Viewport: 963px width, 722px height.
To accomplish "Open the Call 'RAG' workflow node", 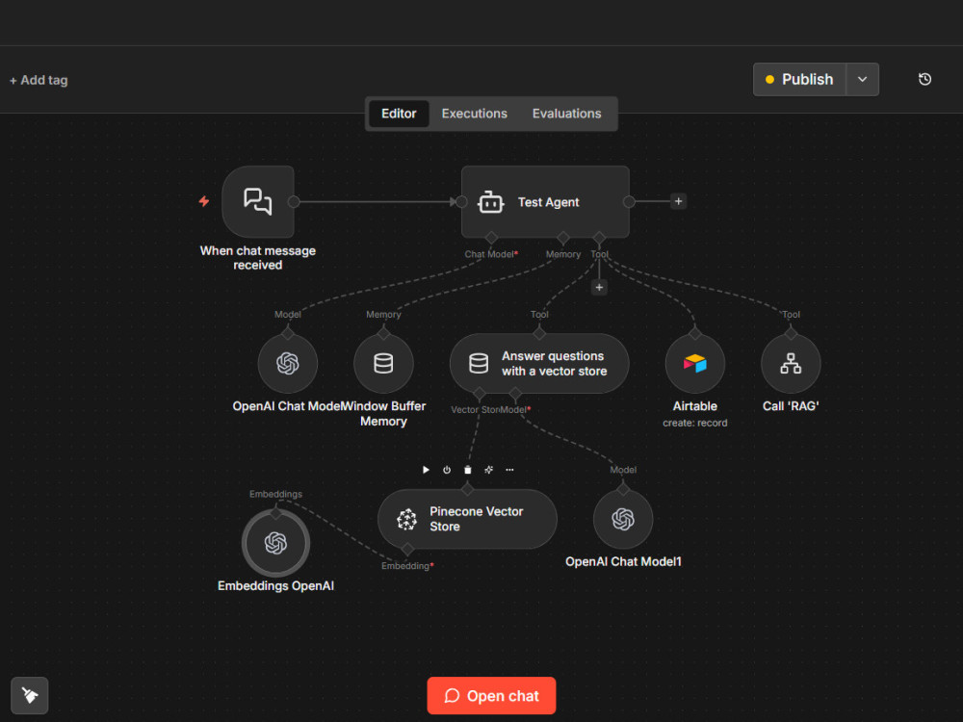I will (791, 364).
